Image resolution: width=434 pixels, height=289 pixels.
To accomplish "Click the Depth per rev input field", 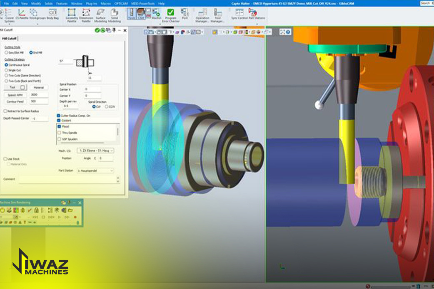I will 70,106.
